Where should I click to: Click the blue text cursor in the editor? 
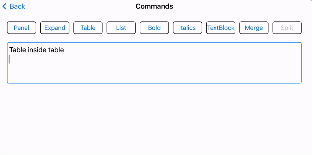point(9,59)
